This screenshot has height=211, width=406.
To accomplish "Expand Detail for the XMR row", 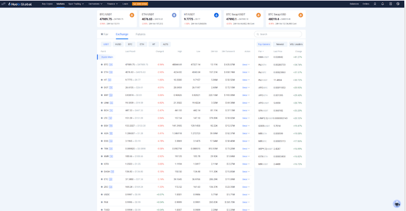I will (246, 156).
